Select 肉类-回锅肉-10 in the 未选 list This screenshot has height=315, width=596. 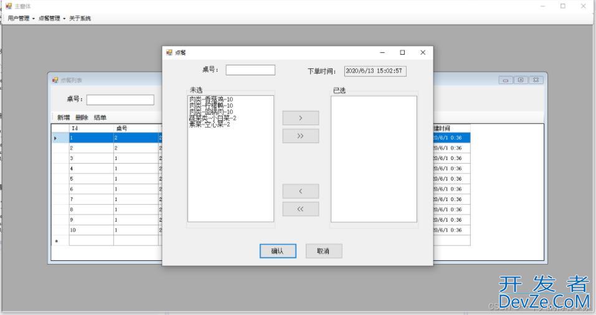(211, 111)
